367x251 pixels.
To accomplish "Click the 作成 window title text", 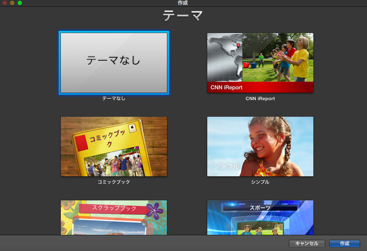I will pyautogui.click(x=183, y=3).
